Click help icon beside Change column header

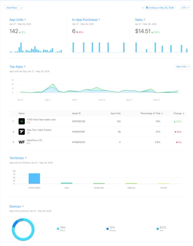click(x=184, y=114)
